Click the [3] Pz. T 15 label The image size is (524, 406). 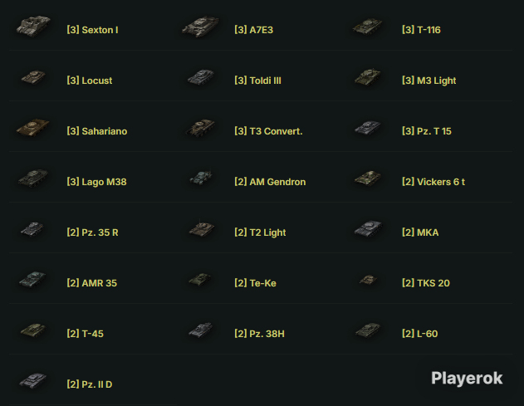click(x=426, y=131)
